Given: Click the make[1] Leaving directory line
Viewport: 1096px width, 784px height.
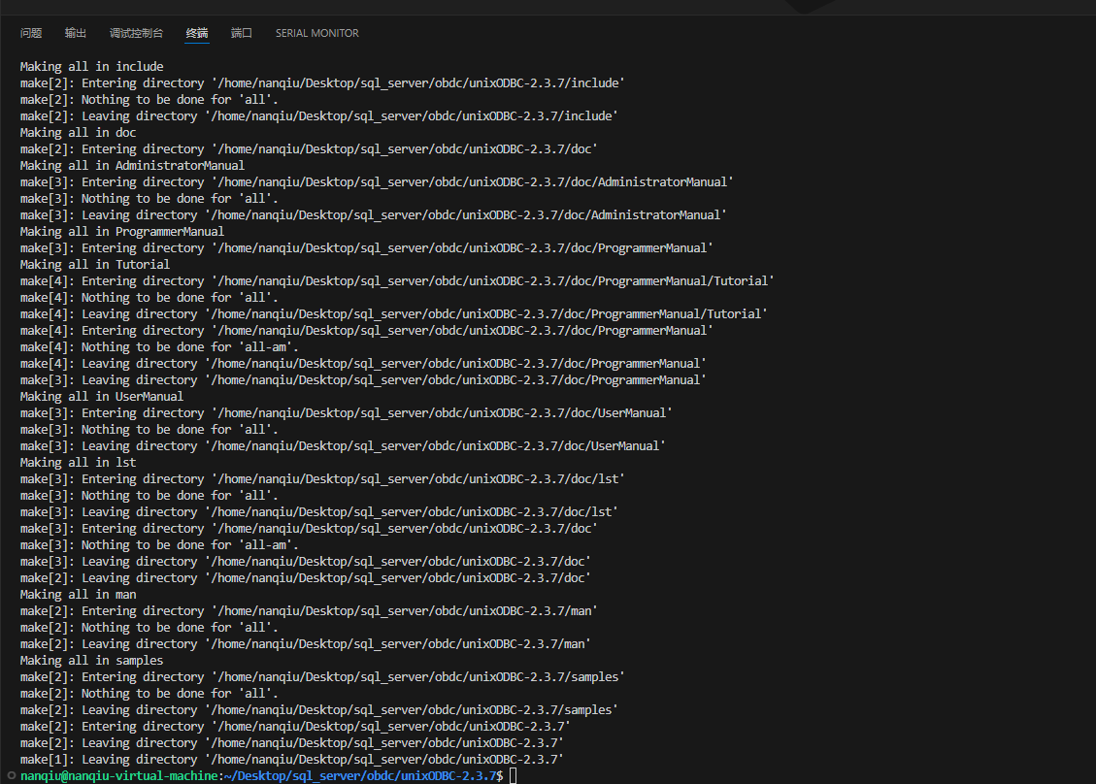Looking at the screenshot, I should coord(291,760).
